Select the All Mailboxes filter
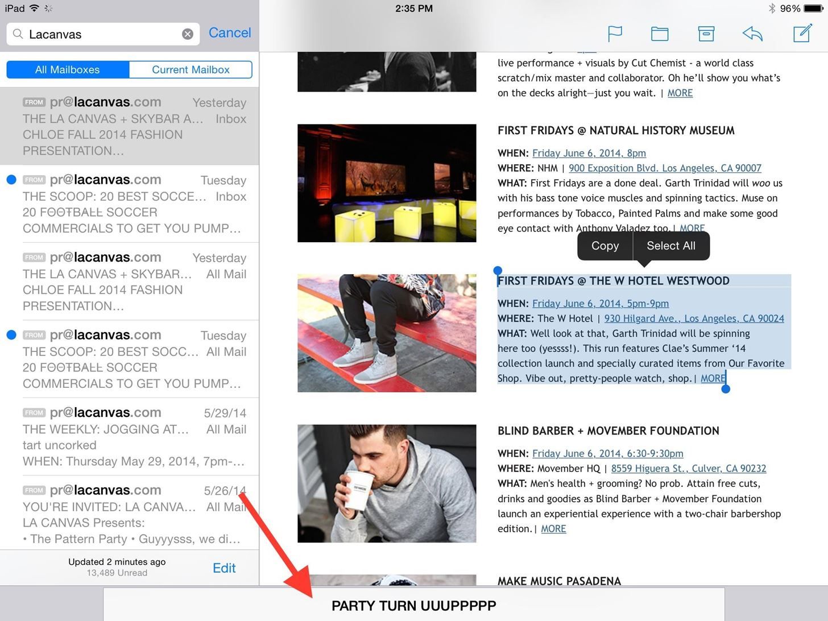Viewport: 828px width, 621px height. 67,69
